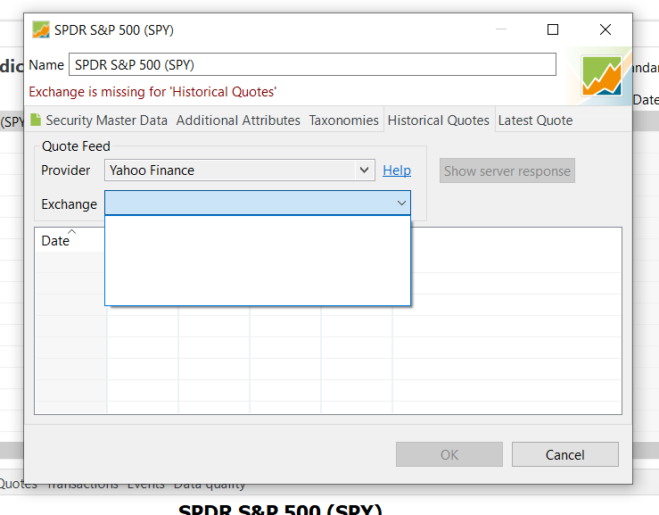The width and height of the screenshot is (659, 515).
Task: Click the Provider dropdown arrow
Action: pos(364,170)
